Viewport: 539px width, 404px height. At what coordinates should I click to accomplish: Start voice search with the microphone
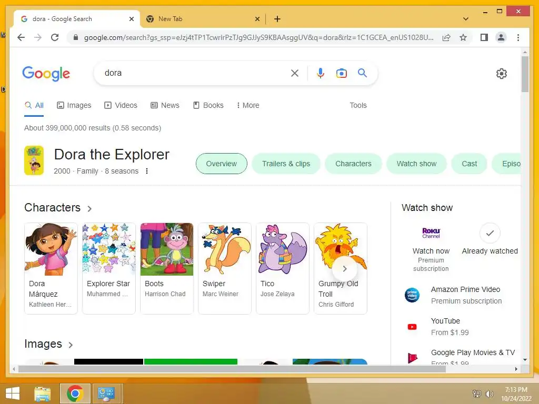coord(321,73)
